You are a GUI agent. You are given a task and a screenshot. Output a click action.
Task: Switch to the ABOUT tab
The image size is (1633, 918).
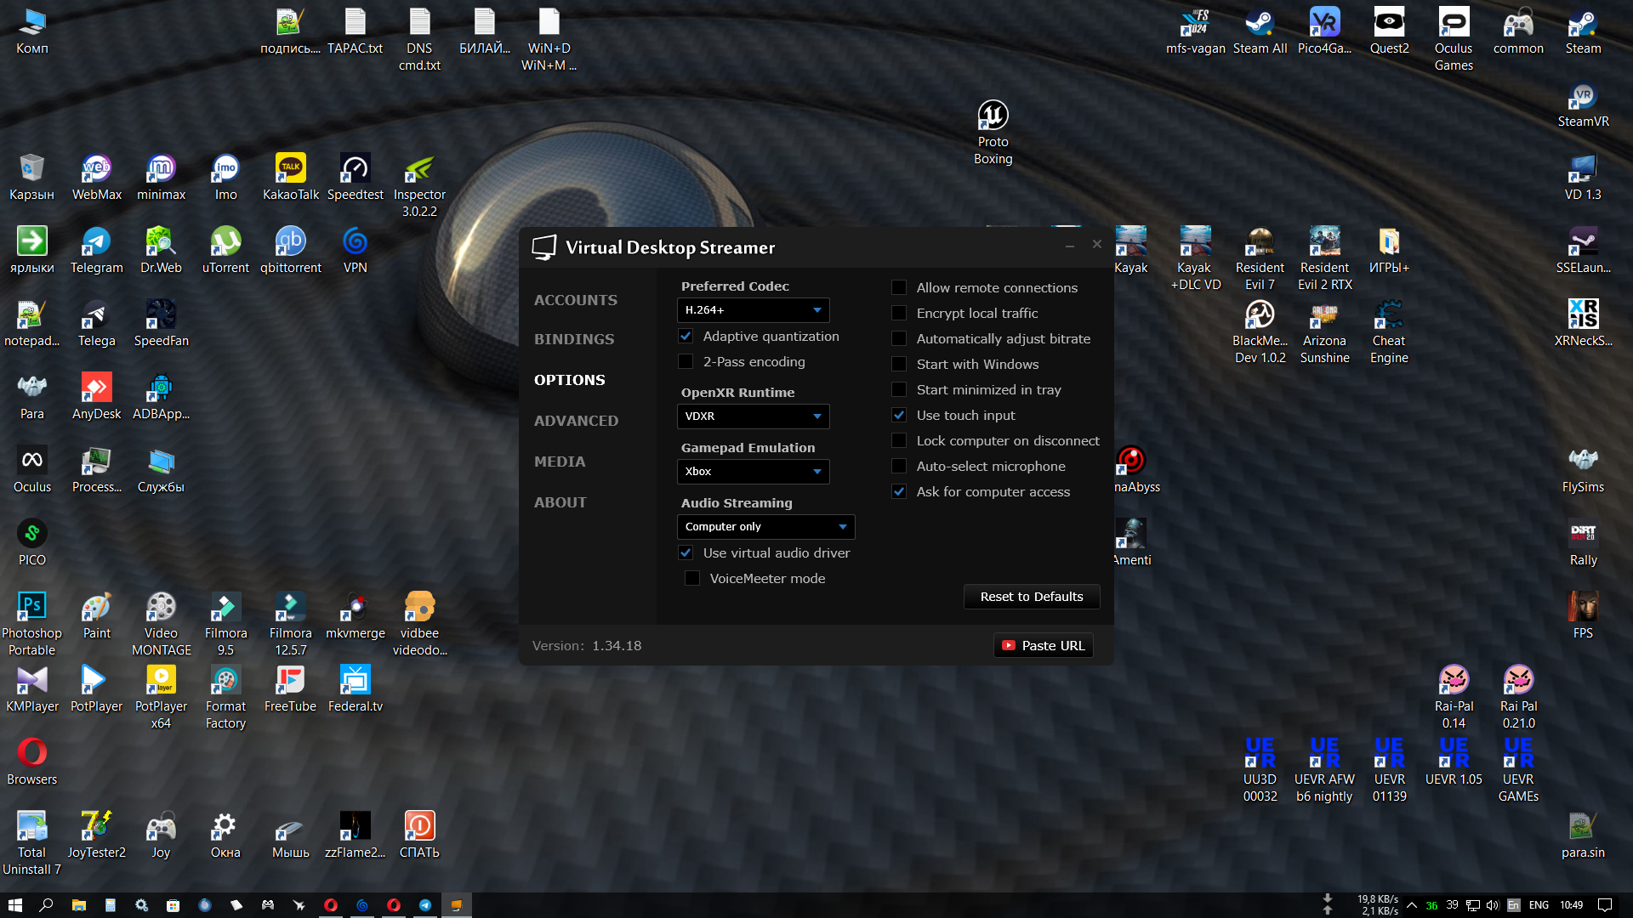point(560,502)
